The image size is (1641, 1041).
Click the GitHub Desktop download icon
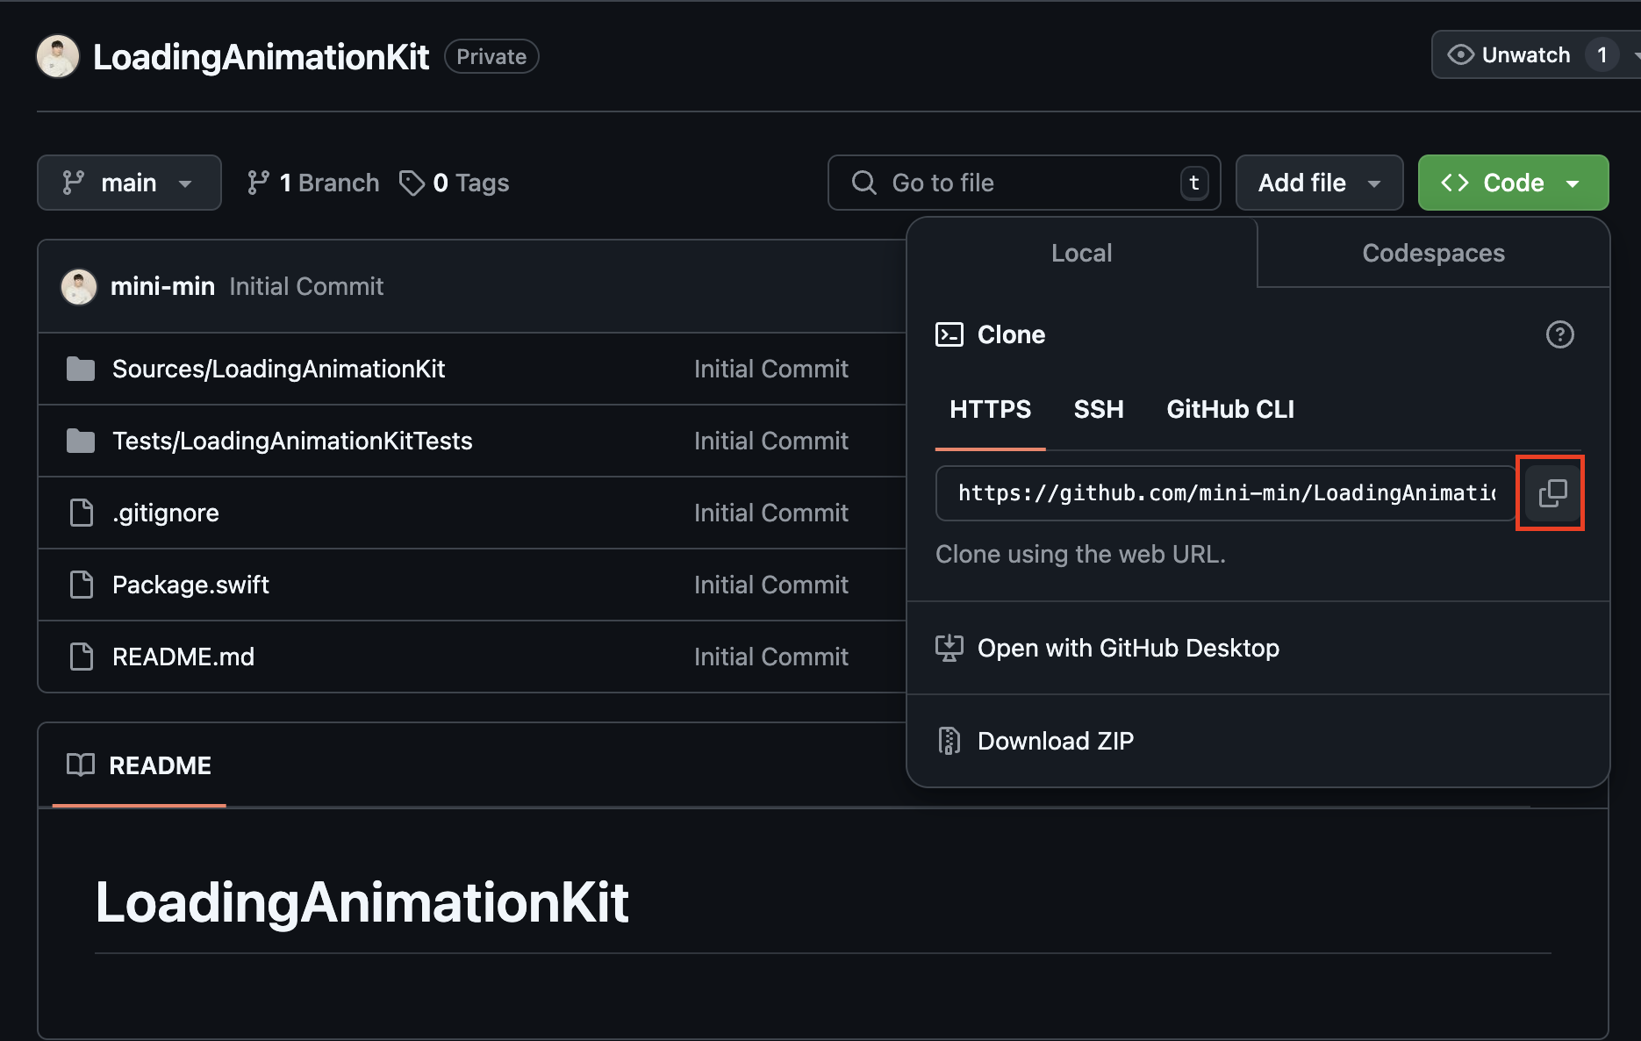(949, 648)
